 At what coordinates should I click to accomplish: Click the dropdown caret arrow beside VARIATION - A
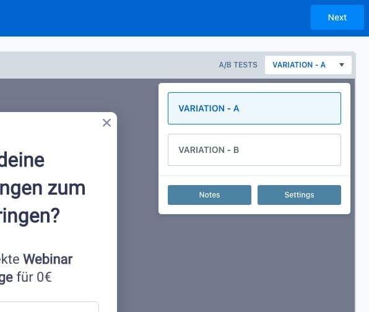(342, 65)
